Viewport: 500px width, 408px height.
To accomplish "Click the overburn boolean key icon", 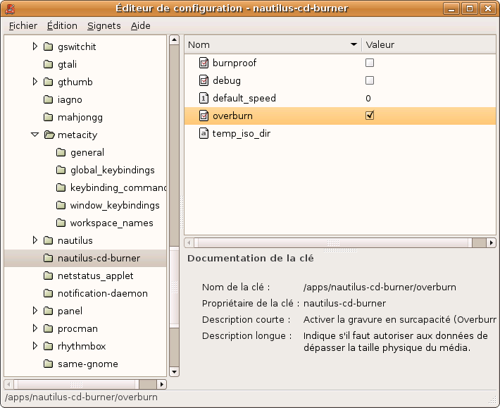I will (x=204, y=116).
